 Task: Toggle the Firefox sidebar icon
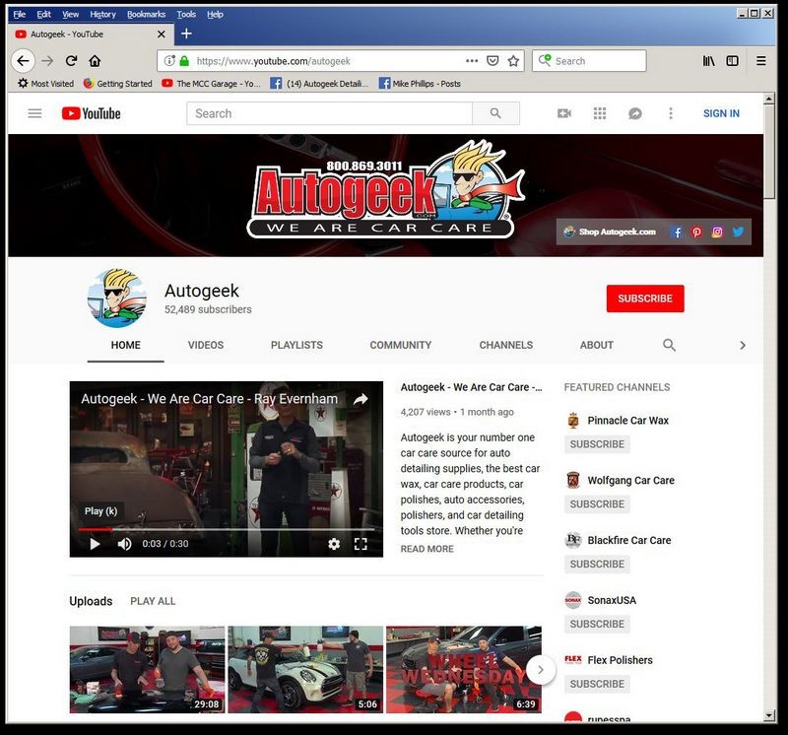[732, 61]
